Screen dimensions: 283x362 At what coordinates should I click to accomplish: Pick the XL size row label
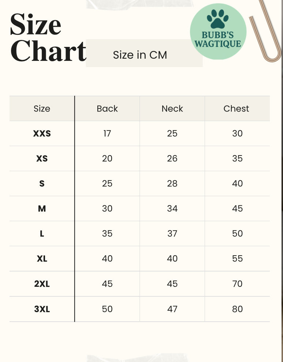pos(42,259)
